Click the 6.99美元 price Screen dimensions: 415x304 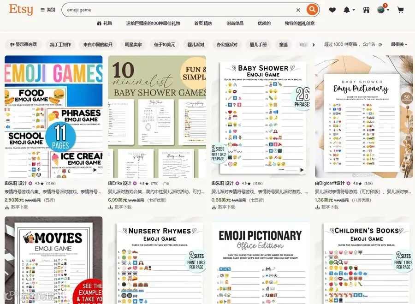tap(118, 200)
